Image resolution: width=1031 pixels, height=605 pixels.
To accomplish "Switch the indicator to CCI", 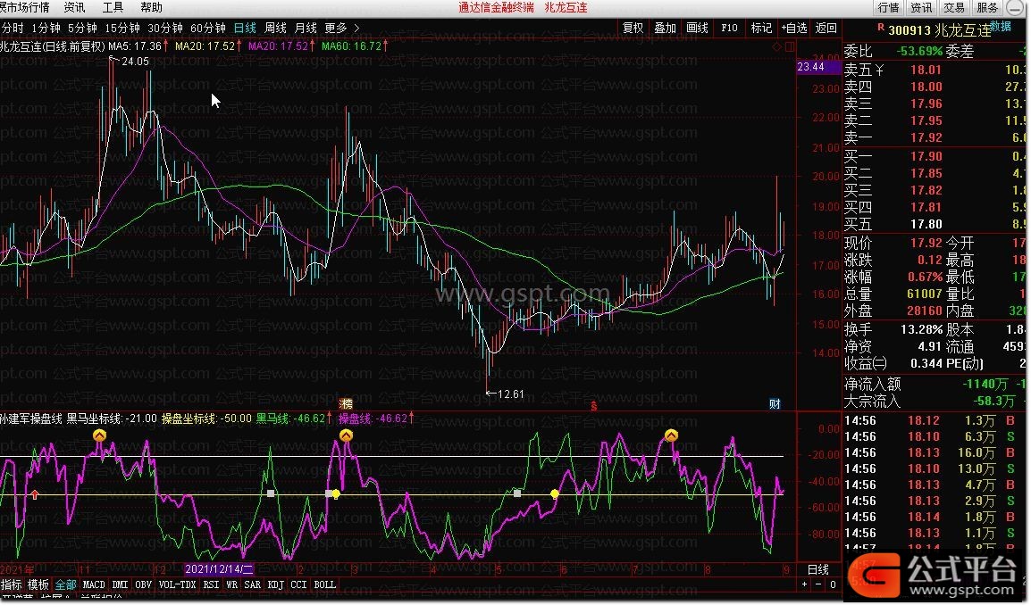I will [298, 584].
